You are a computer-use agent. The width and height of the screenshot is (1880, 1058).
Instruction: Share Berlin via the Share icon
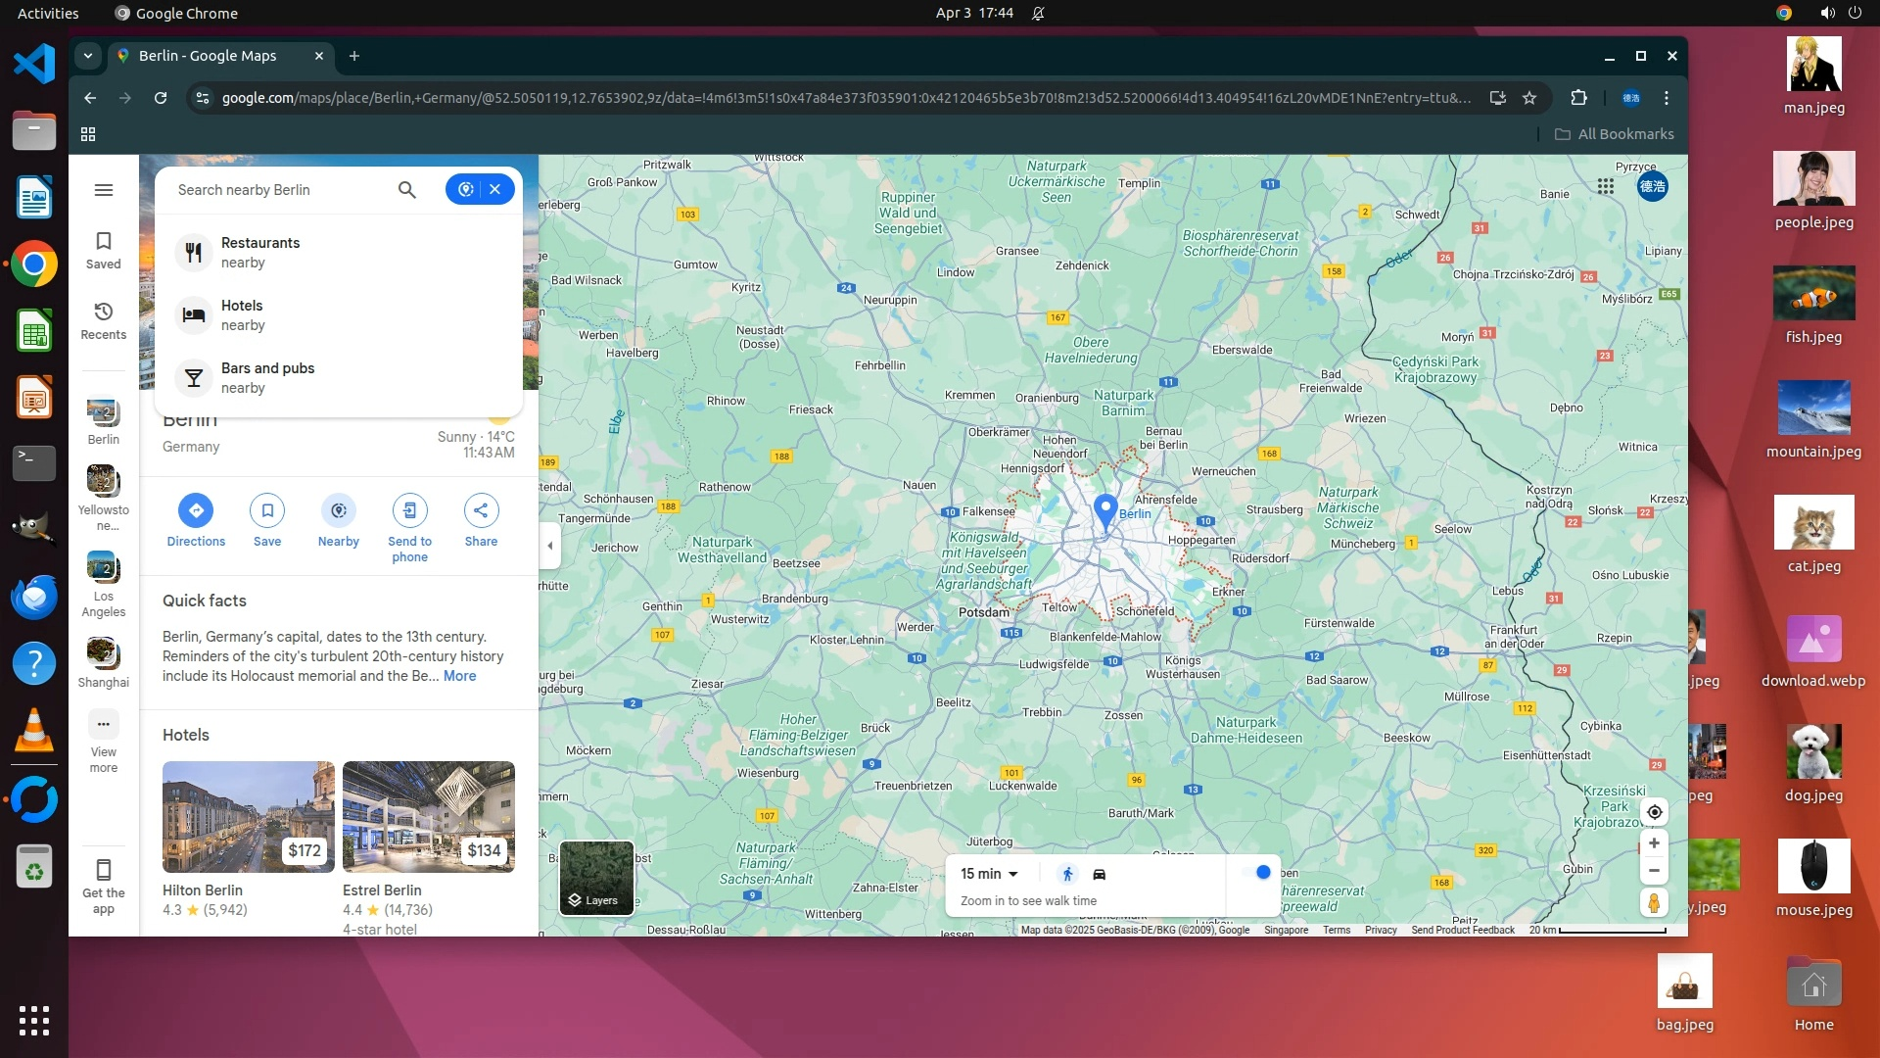point(481,510)
